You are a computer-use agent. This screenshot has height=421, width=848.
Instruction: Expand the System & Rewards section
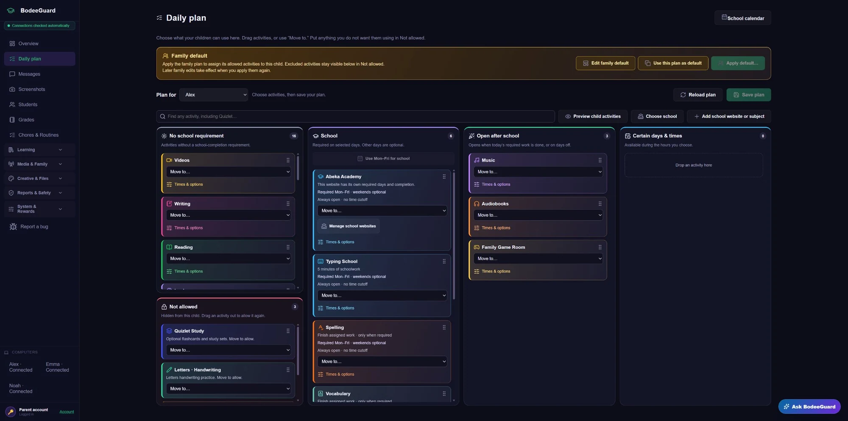click(x=39, y=209)
